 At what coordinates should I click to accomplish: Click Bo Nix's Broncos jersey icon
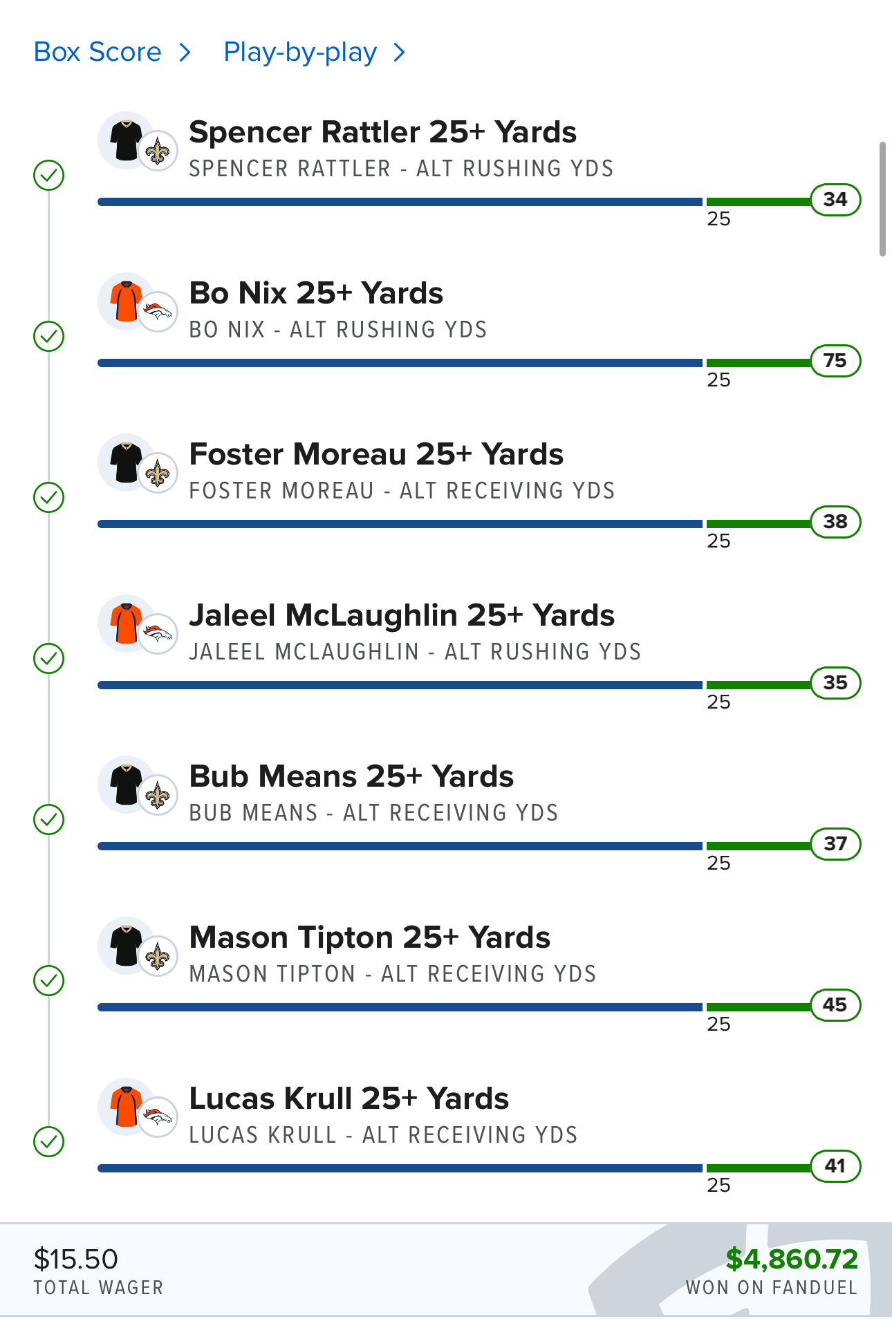pos(127,301)
